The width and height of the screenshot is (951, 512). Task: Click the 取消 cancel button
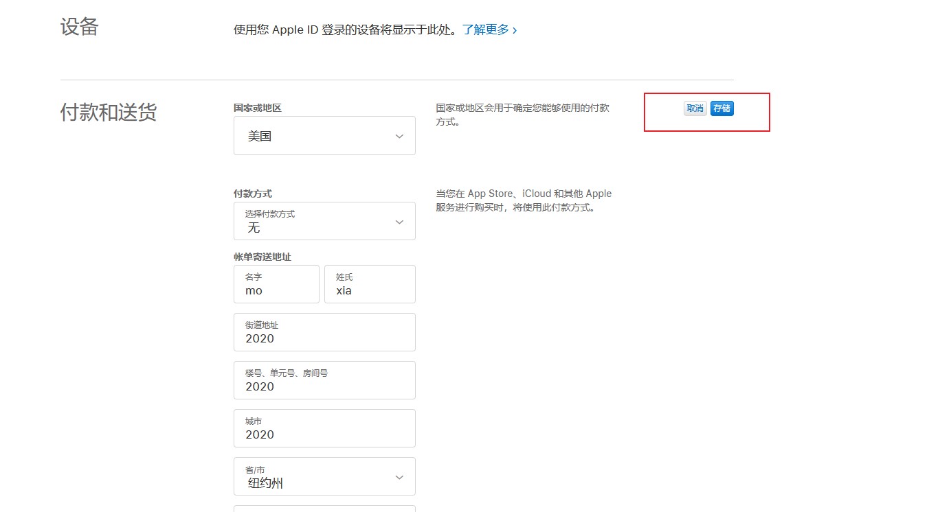[695, 108]
